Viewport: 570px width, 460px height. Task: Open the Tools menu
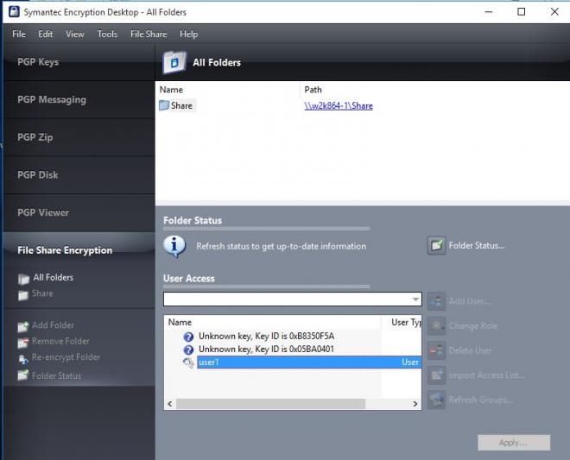107,35
